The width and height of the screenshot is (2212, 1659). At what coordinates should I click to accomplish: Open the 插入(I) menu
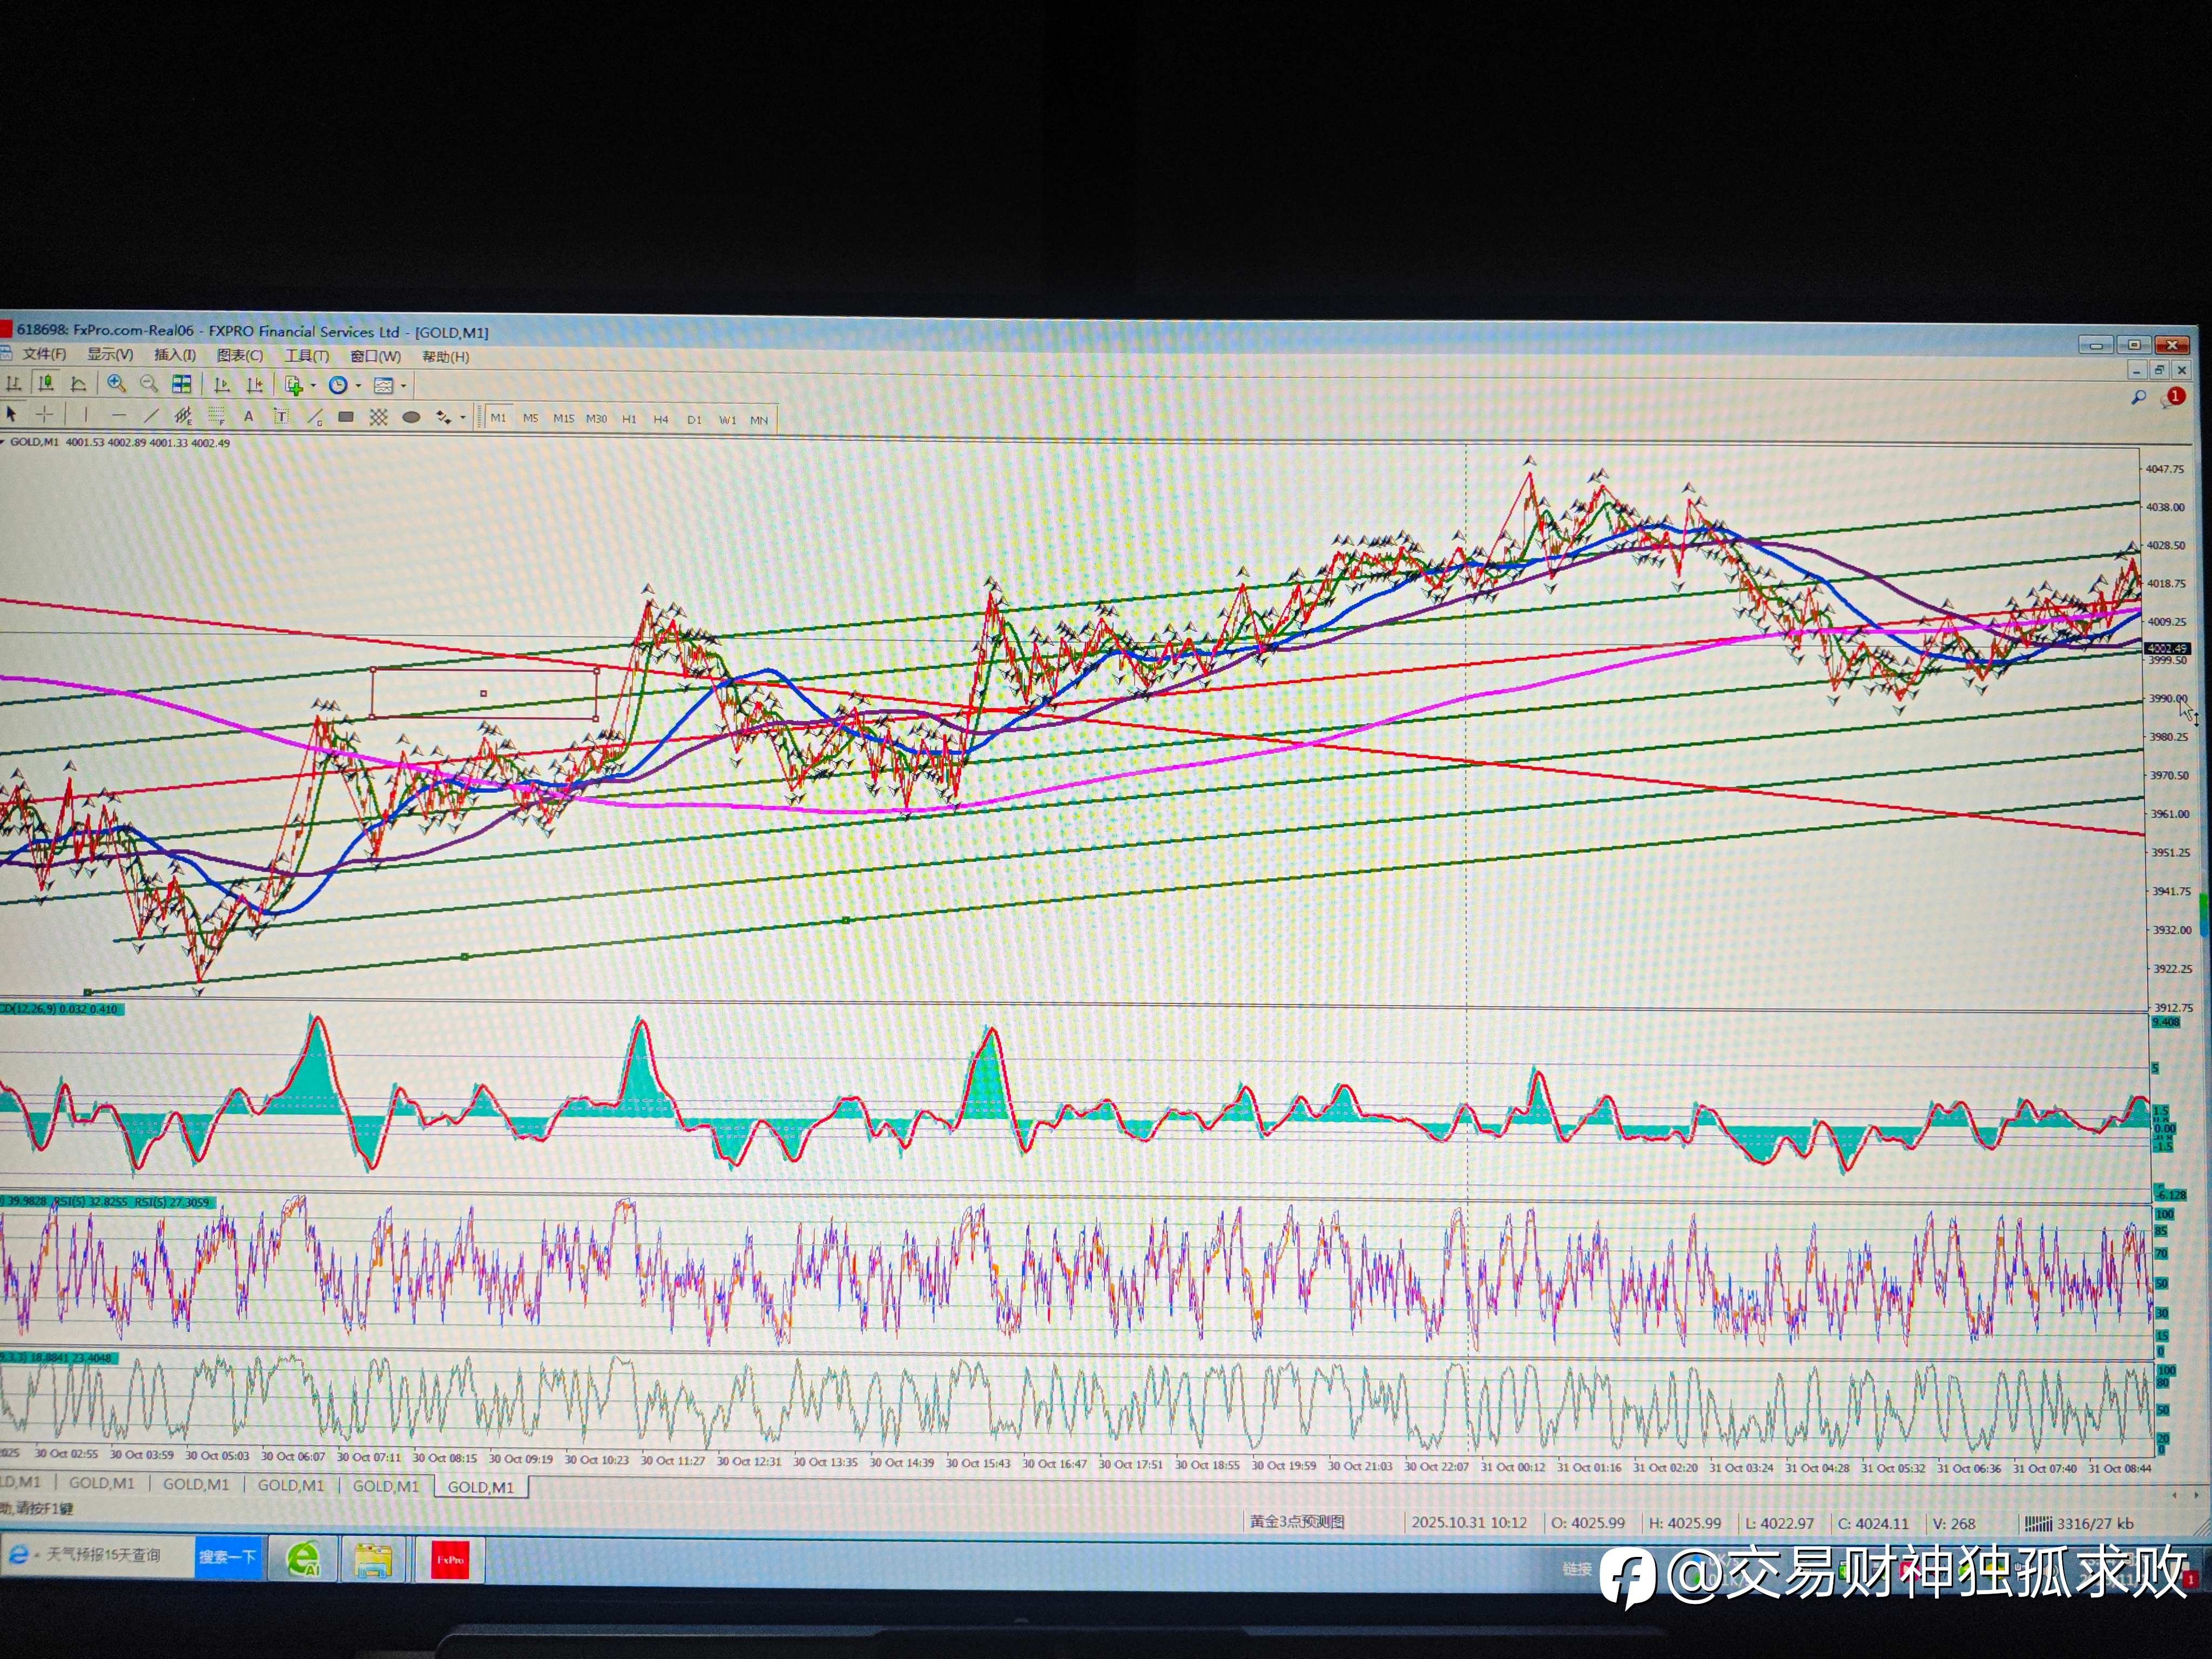pos(175,355)
